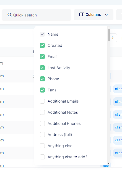Enable the Additional Emails column
Screen dimensions: 122x170
tap(42, 101)
